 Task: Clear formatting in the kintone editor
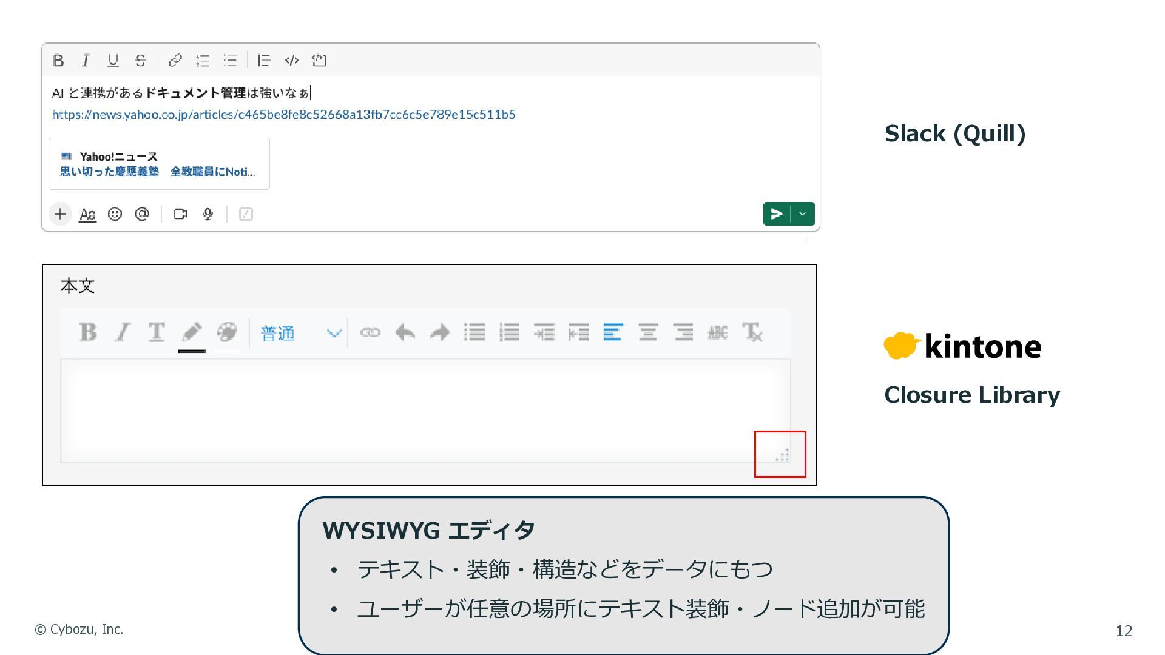[753, 332]
